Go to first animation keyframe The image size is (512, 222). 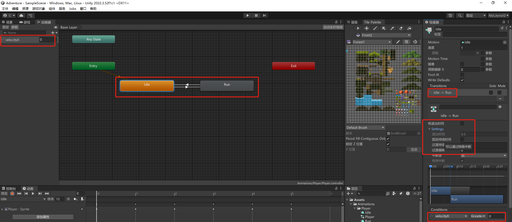click(x=19, y=194)
